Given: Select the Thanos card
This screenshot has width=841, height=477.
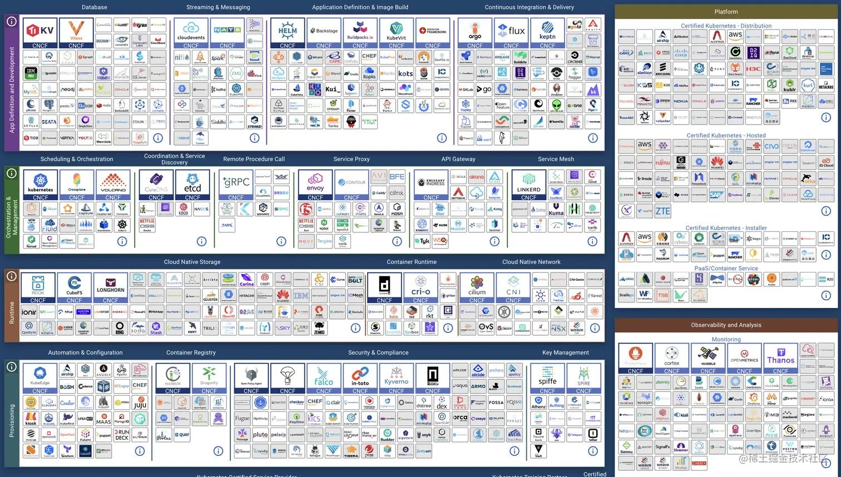Looking at the screenshot, I should coord(780,359).
